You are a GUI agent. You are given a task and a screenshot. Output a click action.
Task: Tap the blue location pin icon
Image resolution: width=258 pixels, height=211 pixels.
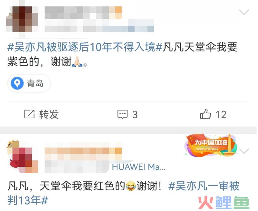pos(17,83)
